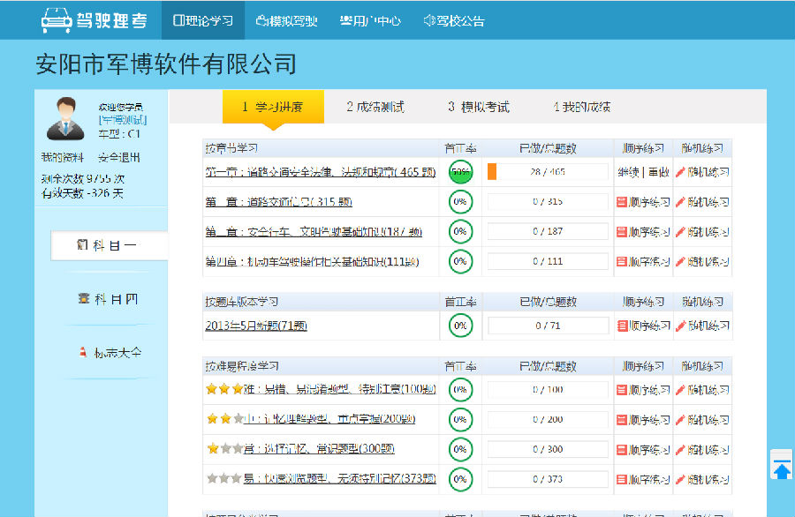Click the 0 / 100 progress field

(x=548, y=389)
